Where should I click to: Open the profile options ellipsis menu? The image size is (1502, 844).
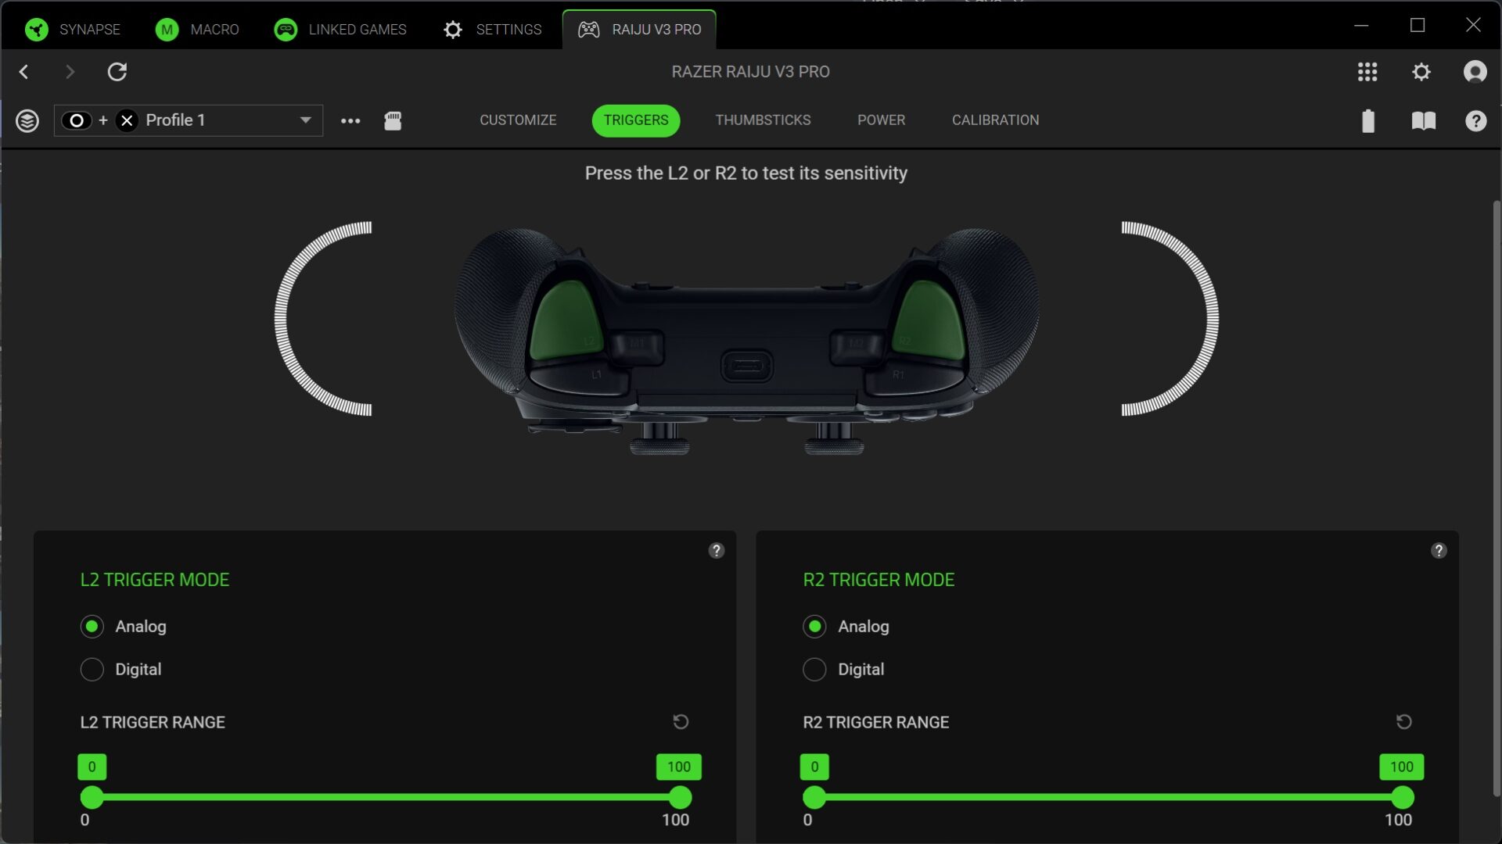tap(350, 120)
